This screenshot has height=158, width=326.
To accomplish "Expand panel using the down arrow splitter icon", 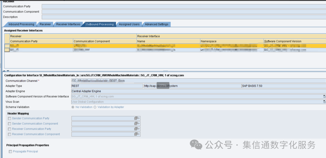I will [x=8, y=71].
